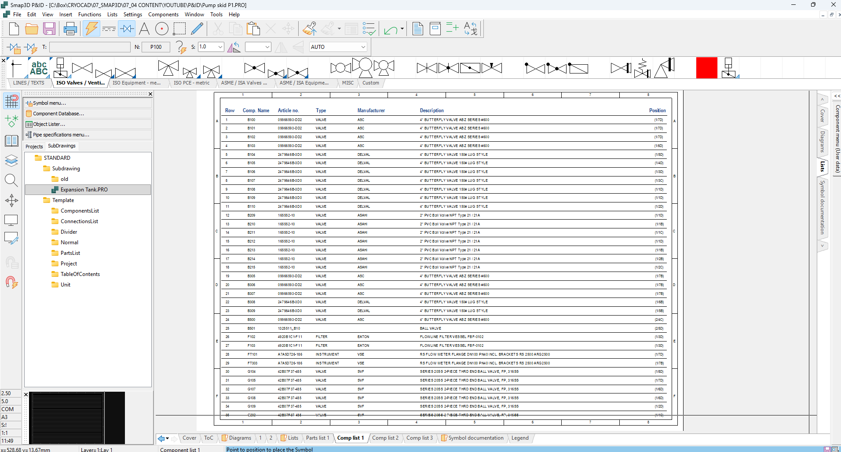
Task: Switch to the MISC symbol tab
Action: (x=348, y=83)
